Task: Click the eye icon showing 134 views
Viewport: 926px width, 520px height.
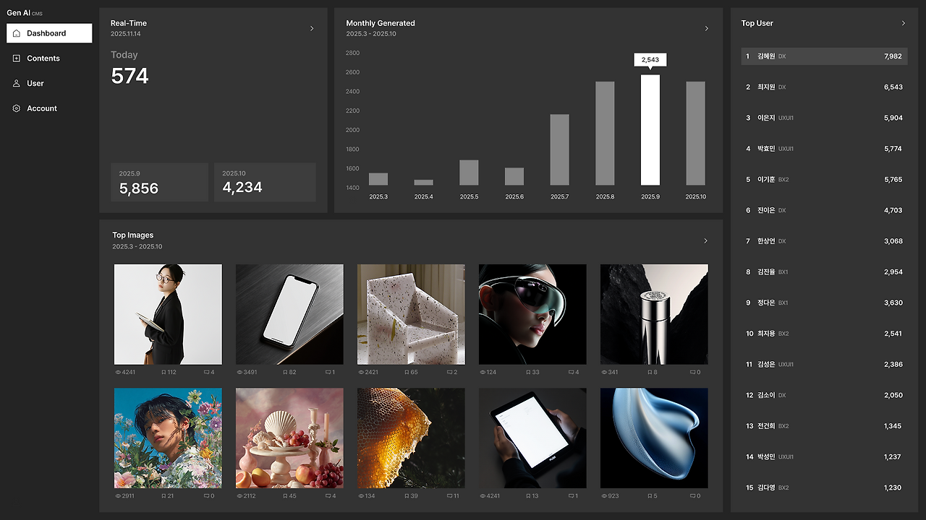Action: (x=361, y=496)
